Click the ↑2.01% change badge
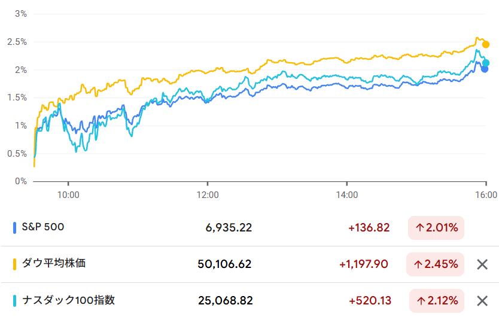The image size is (499, 317). [436, 227]
